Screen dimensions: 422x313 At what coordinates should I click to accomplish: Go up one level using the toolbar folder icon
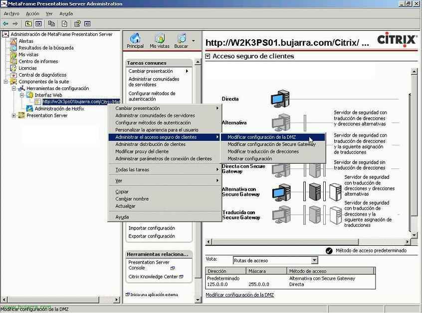pyautogui.click(x=28, y=24)
